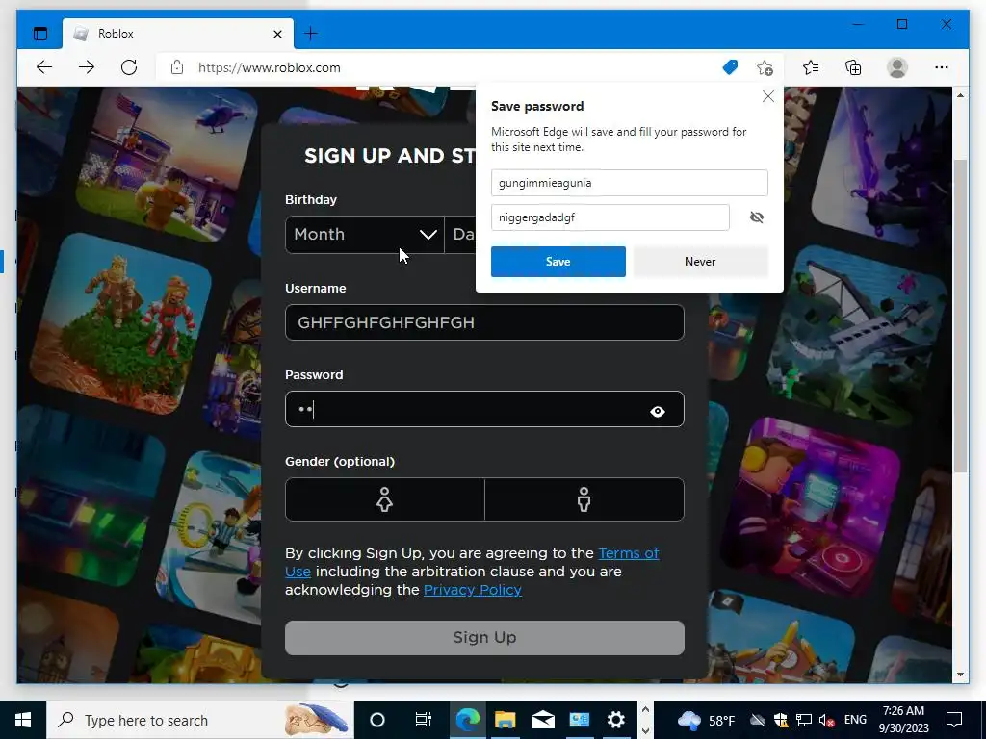Focus the Roblox Username field
This screenshot has height=739, width=986.
[x=485, y=322]
